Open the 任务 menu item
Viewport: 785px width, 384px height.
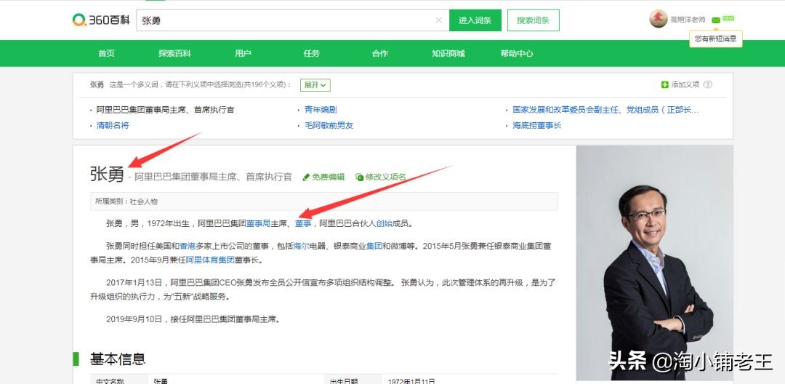[x=311, y=53]
